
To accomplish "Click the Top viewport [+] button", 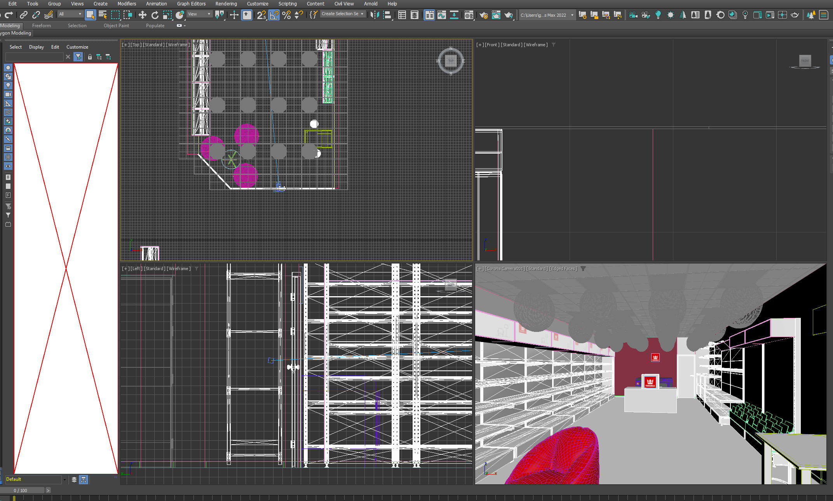I will pyautogui.click(x=126, y=44).
